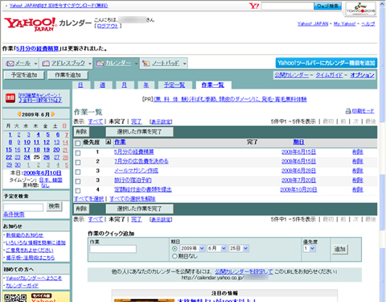Click the date 25 in mini calendar
This screenshot has height=302, width=386.
37,157
